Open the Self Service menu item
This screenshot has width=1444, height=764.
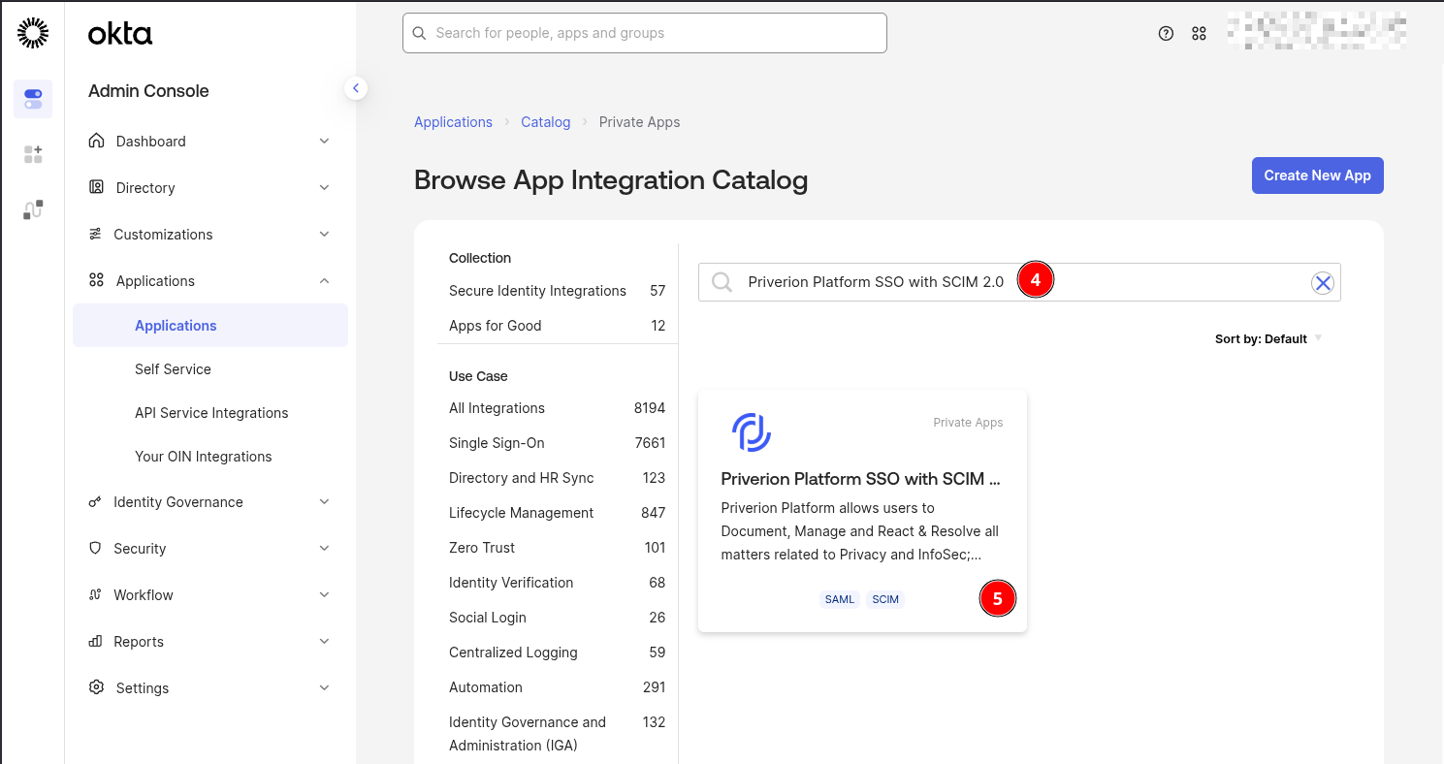[173, 369]
